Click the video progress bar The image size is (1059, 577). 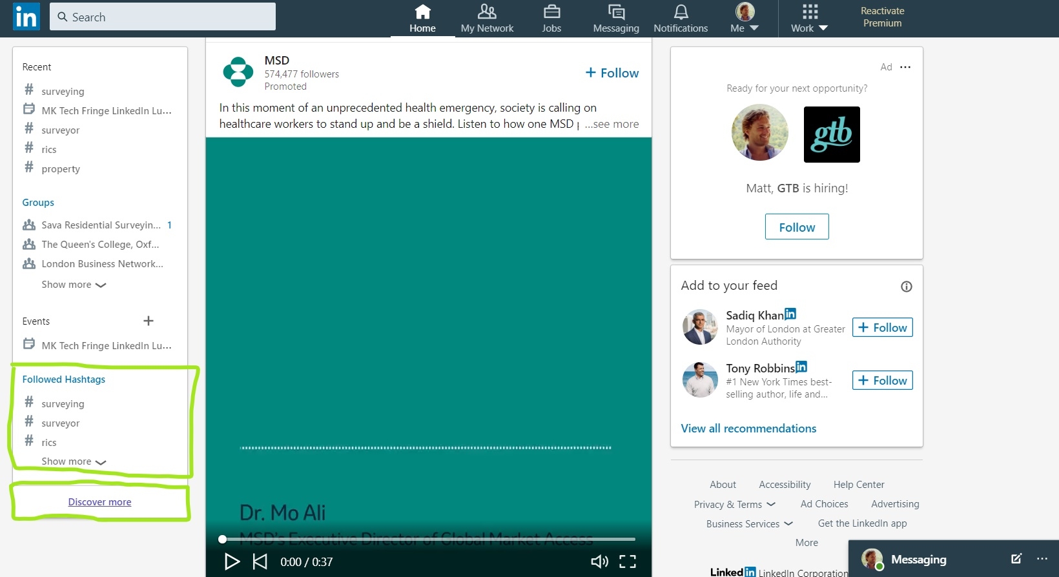point(429,539)
